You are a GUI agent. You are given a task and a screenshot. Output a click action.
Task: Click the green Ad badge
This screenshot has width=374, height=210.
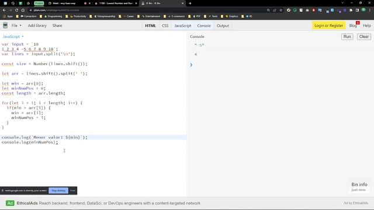point(10,203)
